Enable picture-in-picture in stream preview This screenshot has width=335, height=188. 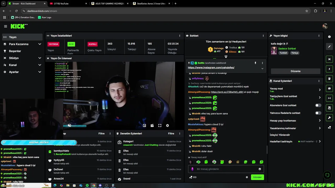click(x=144, y=126)
